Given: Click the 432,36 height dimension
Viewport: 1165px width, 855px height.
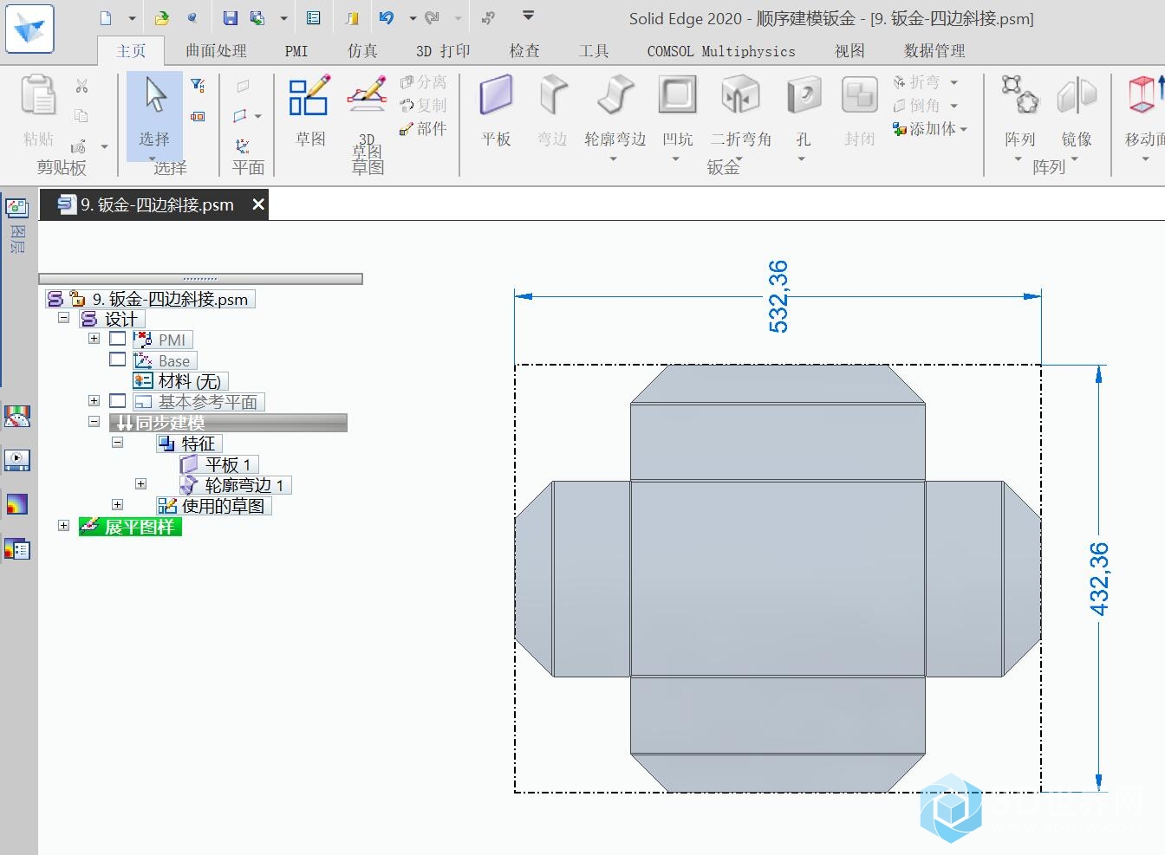Looking at the screenshot, I should tap(1098, 579).
